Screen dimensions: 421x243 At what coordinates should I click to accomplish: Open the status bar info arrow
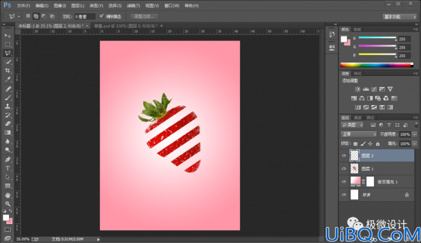click(99, 239)
